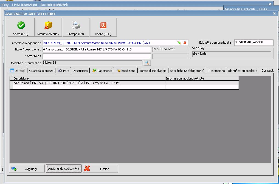Click the Stampa (F9) printer button

point(76,27)
